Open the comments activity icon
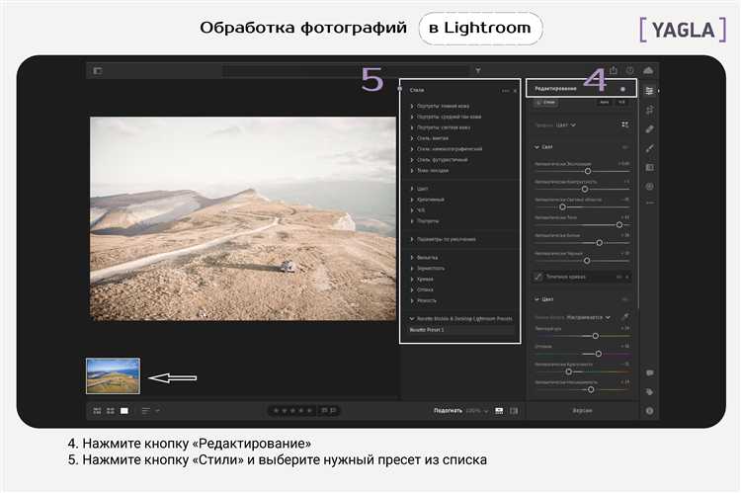This screenshot has height=493, width=741. tap(650, 372)
